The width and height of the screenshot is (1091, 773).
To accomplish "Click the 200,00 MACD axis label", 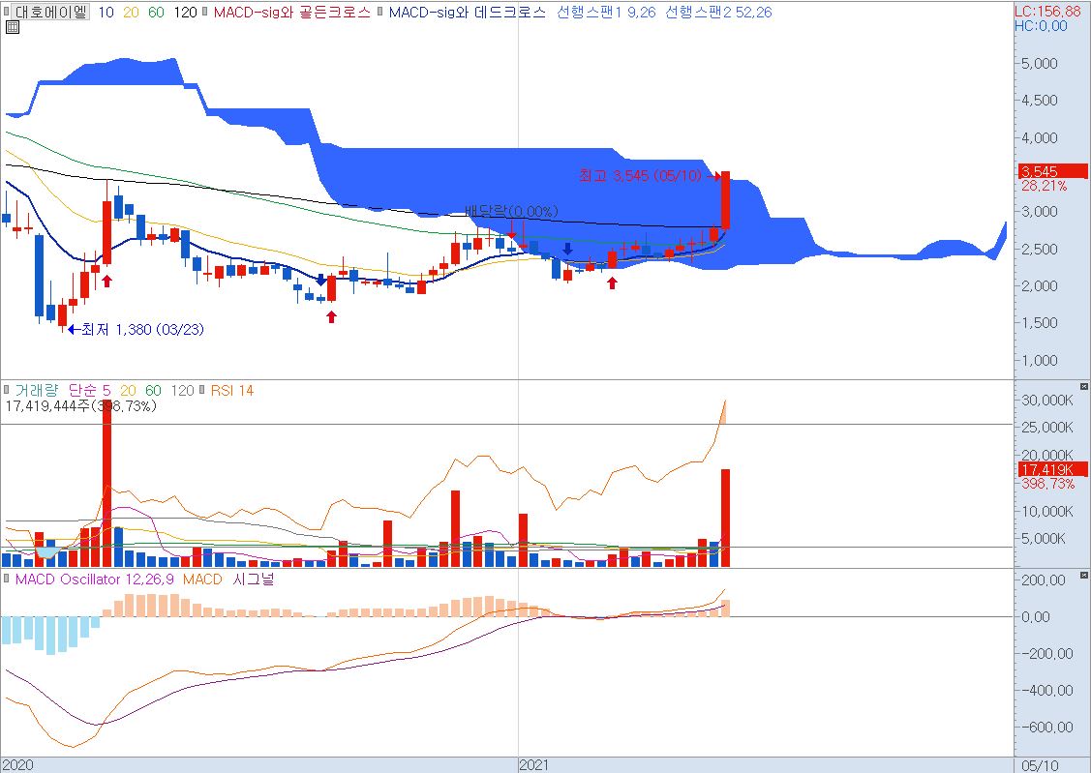I will coord(1043,580).
